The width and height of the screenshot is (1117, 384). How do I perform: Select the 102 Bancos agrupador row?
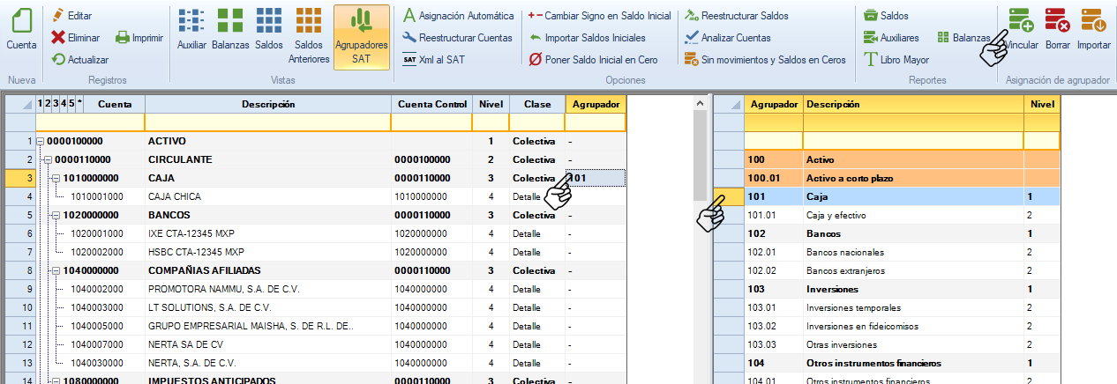[x=882, y=233]
